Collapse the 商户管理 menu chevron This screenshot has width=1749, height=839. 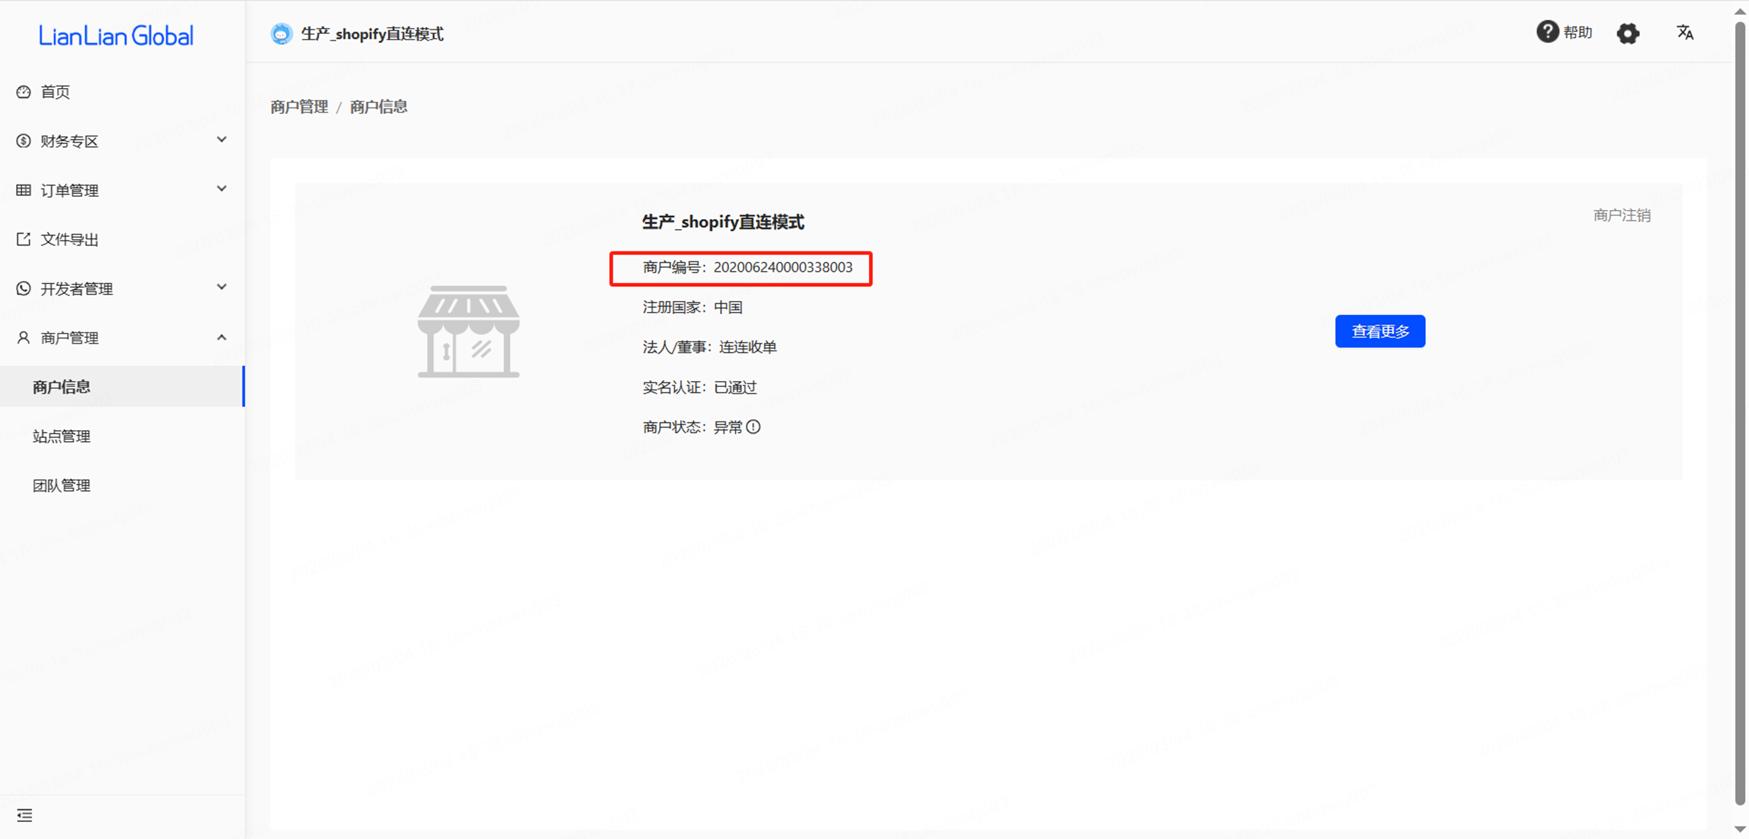(x=222, y=337)
